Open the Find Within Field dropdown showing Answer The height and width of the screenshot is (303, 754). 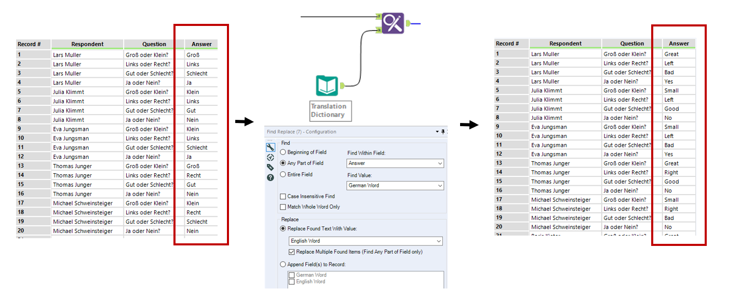pos(396,163)
